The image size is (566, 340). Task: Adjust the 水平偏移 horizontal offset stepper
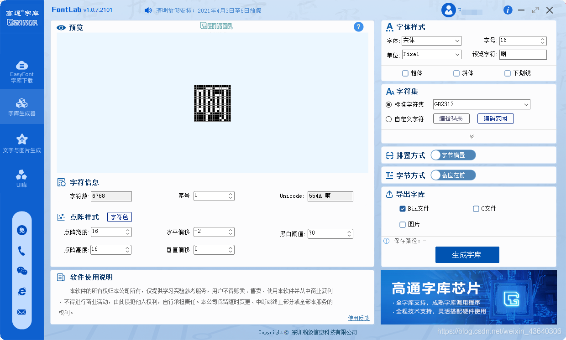point(231,232)
